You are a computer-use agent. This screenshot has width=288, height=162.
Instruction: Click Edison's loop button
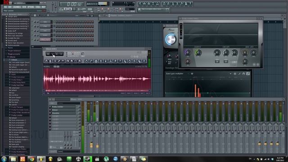click(x=48, y=54)
